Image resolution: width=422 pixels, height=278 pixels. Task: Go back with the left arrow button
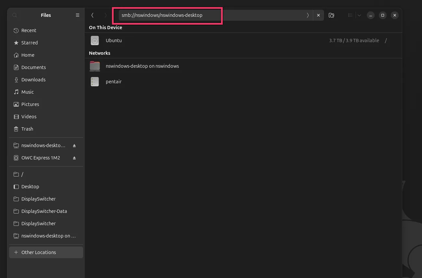[x=93, y=15]
